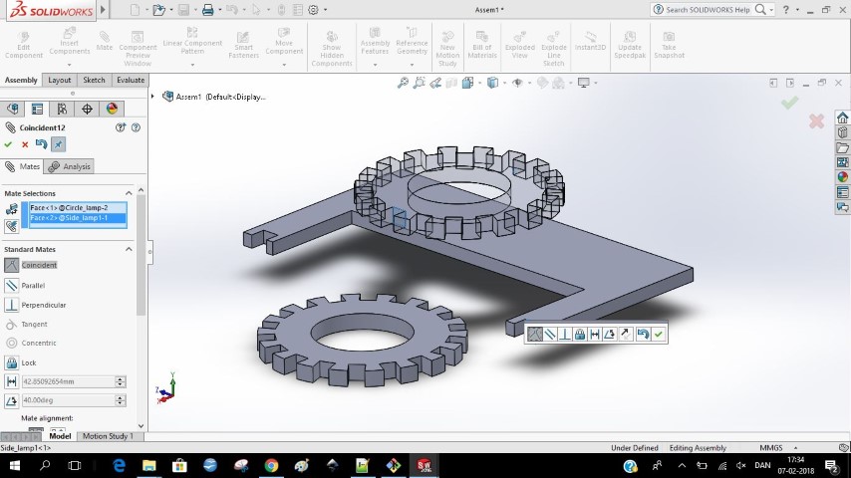This screenshot has height=478, width=851.
Task: Open Insert Components tool
Action: [70, 41]
